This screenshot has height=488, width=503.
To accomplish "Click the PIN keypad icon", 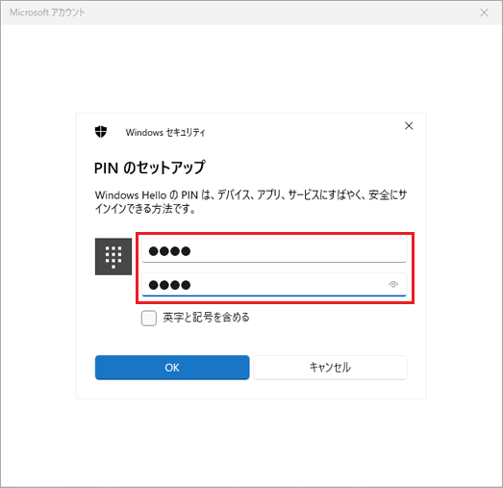I will 113,257.
